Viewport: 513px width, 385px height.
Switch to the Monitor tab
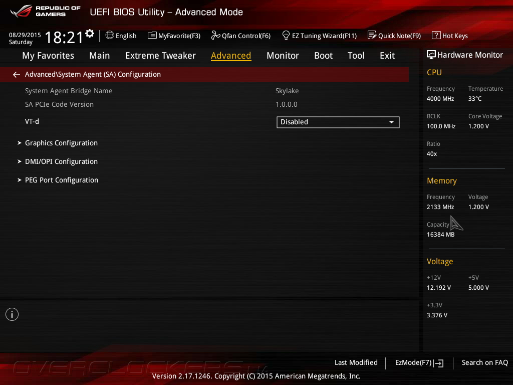283,56
